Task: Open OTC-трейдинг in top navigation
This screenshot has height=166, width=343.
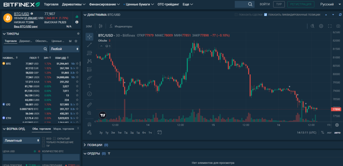Action: 168,4
